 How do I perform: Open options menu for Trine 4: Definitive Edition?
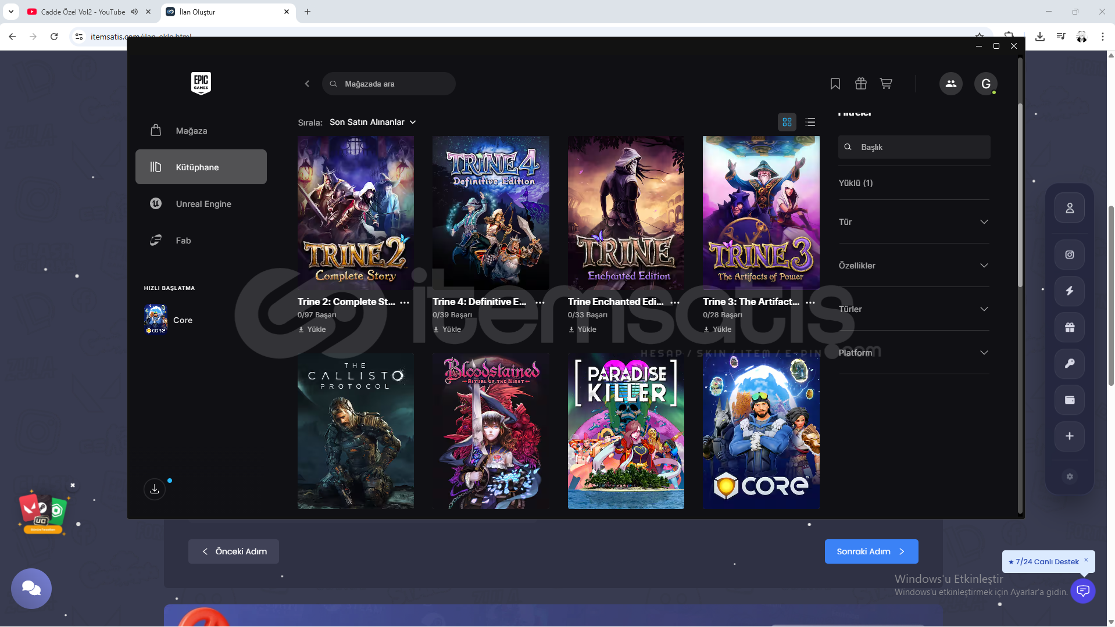click(x=540, y=302)
